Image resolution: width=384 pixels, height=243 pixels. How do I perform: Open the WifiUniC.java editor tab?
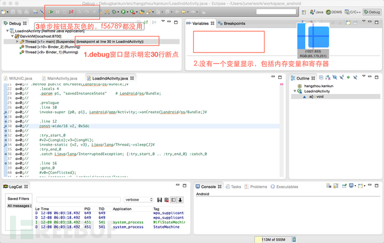[19, 78]
